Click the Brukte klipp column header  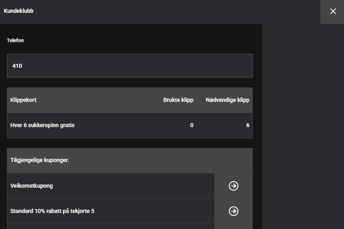(178, 100)
